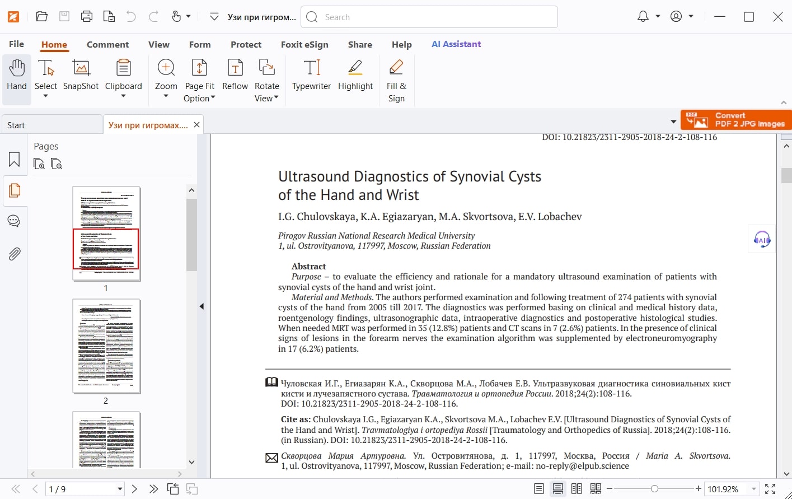Click the zoom slider handle

click(x=654, y=489)
